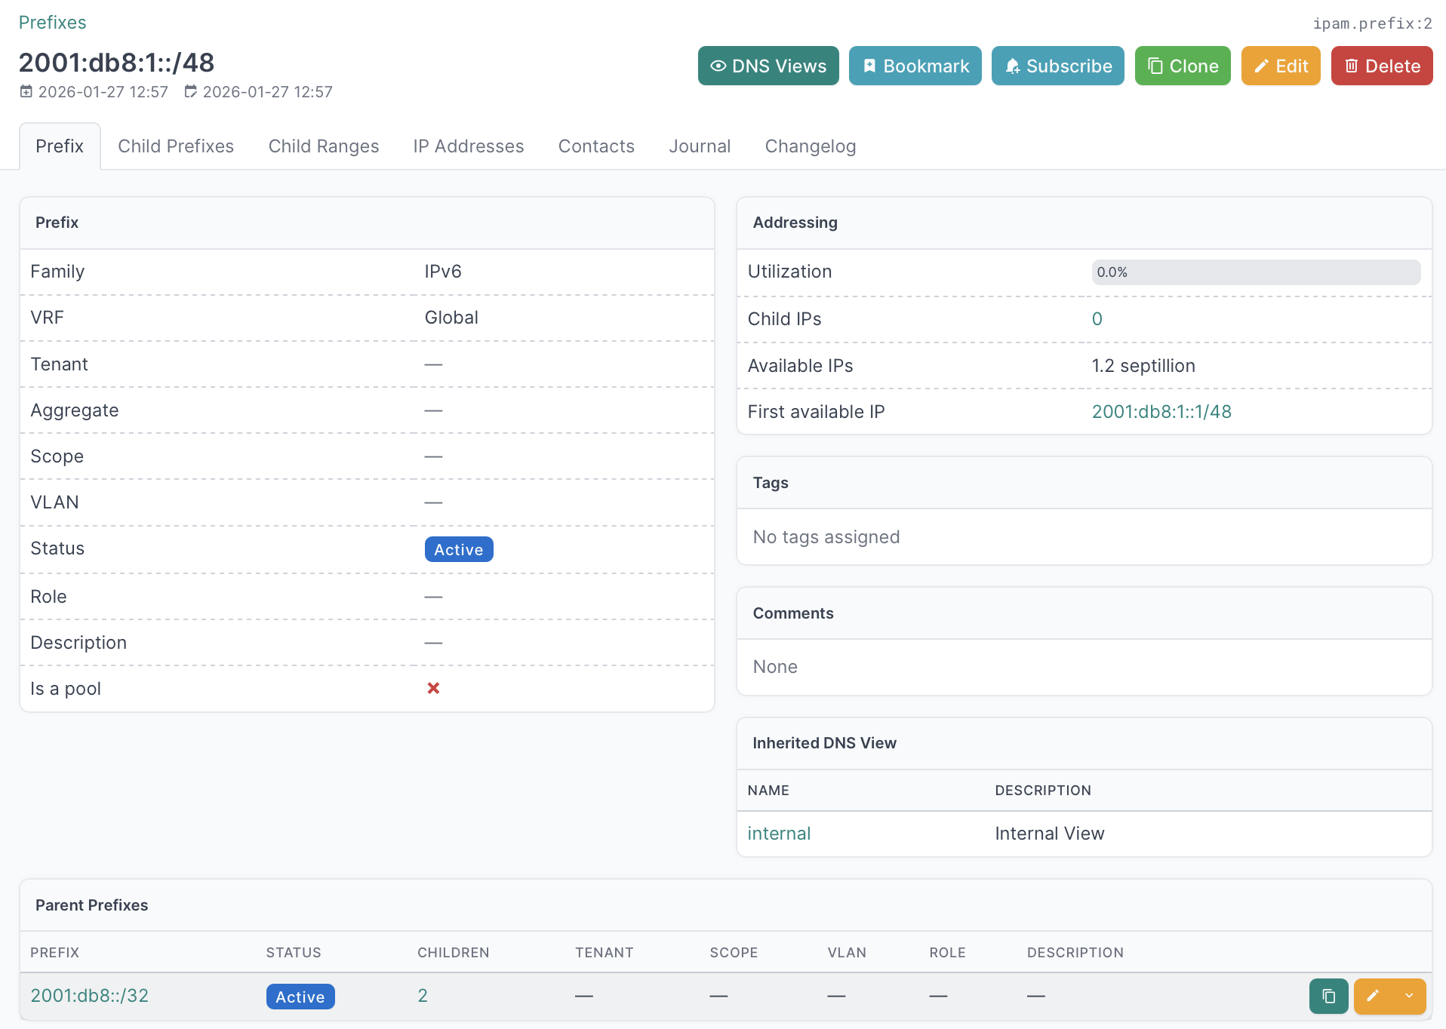1446x1029 pixels.
Task: Click the Is a pool red X indicator
Action: coord(433,689)
